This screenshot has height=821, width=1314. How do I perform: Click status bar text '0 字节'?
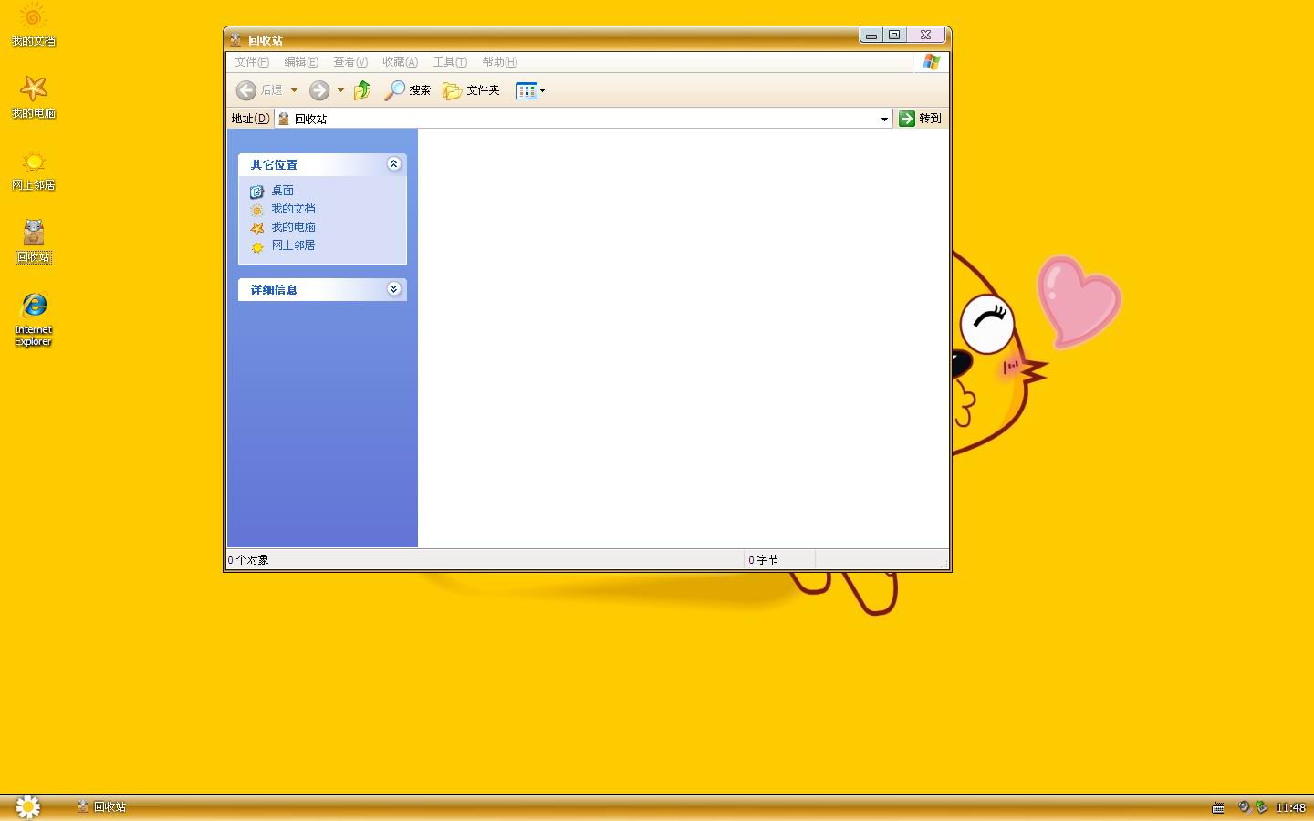(x=764, y=560)
